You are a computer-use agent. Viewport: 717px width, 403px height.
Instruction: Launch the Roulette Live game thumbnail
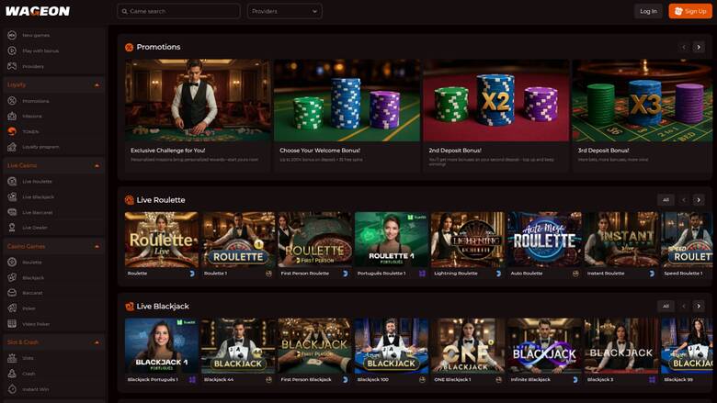coord(162,240)
